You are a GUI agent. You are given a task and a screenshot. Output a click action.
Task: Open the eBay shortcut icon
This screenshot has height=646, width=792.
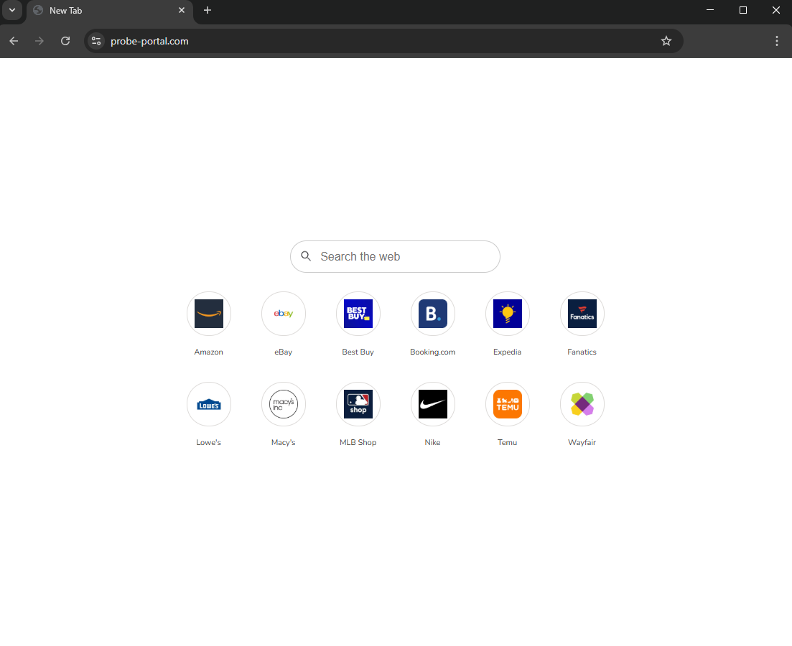tap(284, 314)
